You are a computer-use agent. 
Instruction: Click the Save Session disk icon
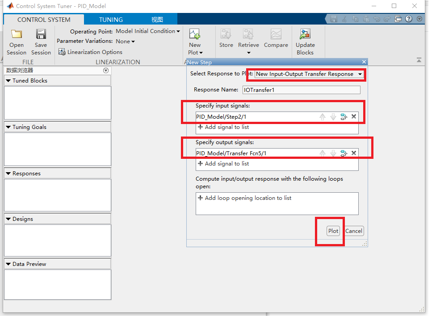click(41, 34)
